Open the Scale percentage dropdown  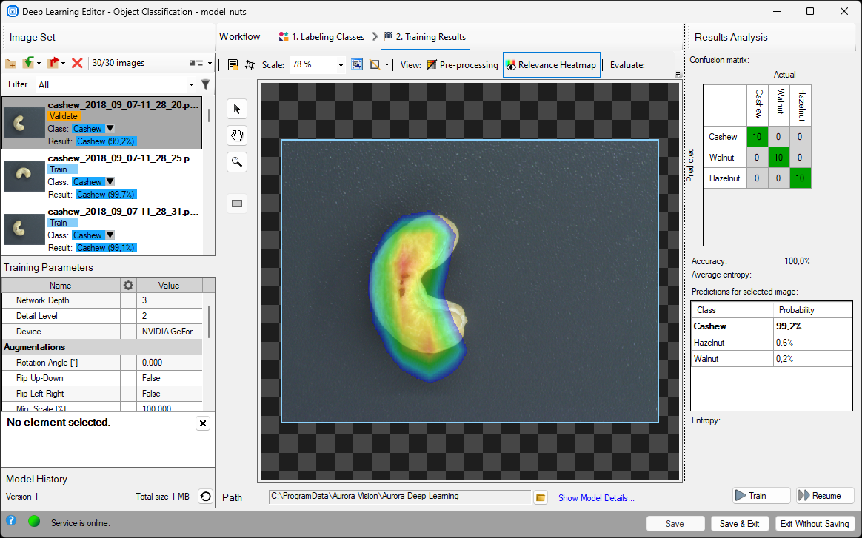pos(341,65)
